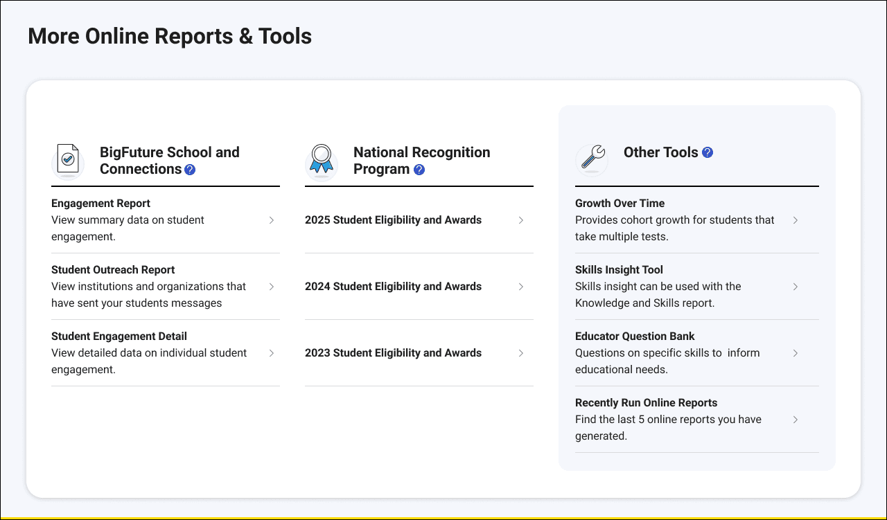The height and width of the screenshot is (520, 887).
Task: Click chevron beside Recently Run Online Reports
Action: 796,420
